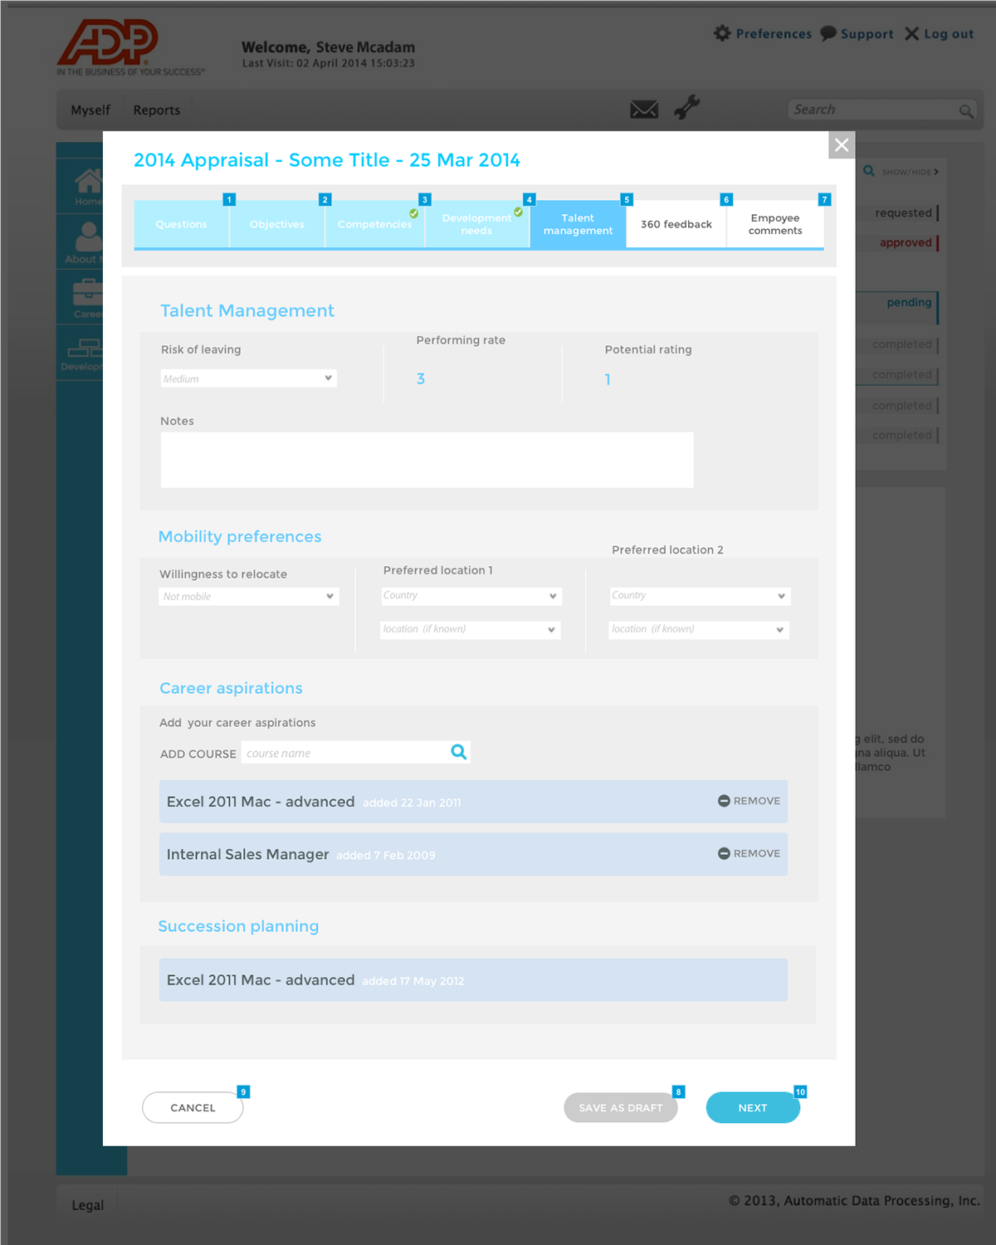Close the appraisal dialog

pyautogui.click(x=842, y=145)
